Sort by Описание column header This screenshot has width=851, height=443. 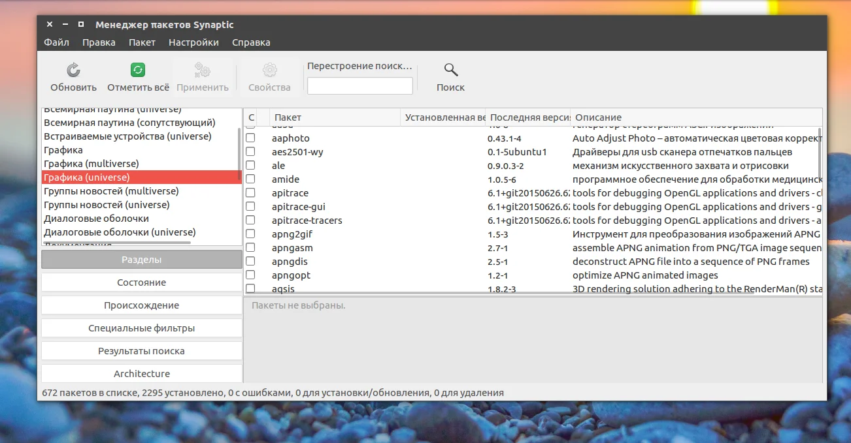click(696, 117)
